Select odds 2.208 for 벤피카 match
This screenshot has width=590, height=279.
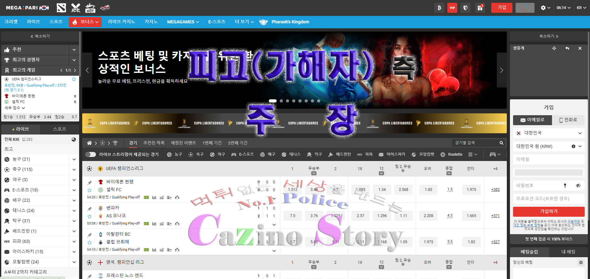[428, 216]
